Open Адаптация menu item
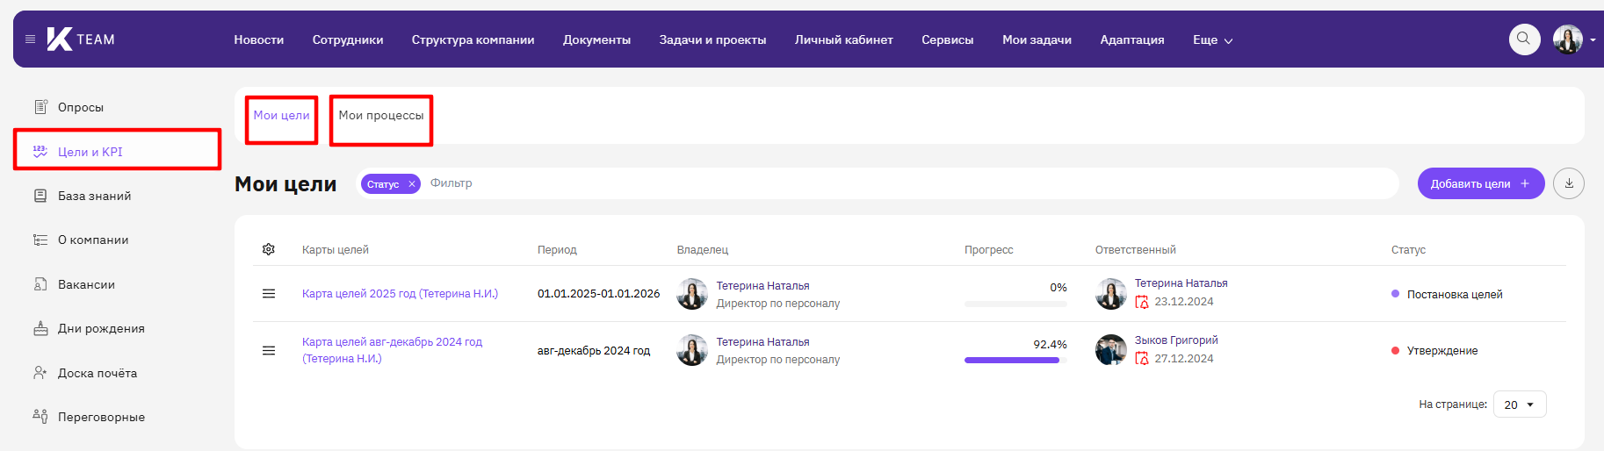1604x451 pixels. click(1131, 39)
